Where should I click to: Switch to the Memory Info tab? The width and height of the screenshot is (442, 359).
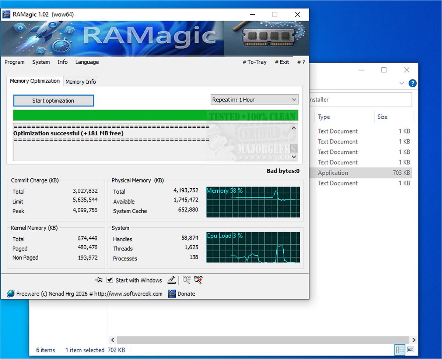[81, 82]
